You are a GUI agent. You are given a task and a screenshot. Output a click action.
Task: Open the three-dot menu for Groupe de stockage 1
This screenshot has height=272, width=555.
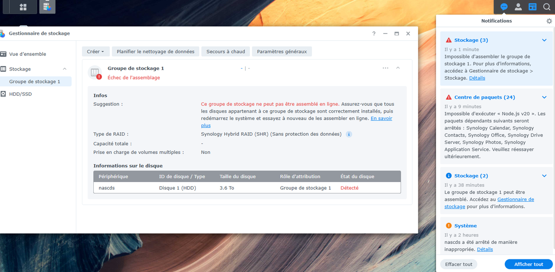pyautogui.click(x=385, y=68)
